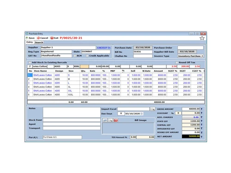Click rupee icon beside Integrated GST
The height and width of the screenshot is (173, 231).
point(201,129)
